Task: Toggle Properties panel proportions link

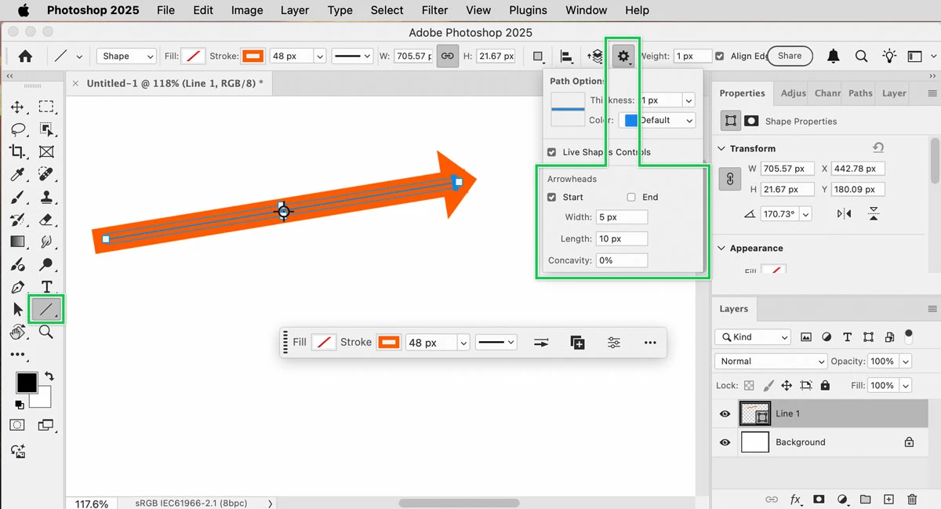Action: [730, 180]
